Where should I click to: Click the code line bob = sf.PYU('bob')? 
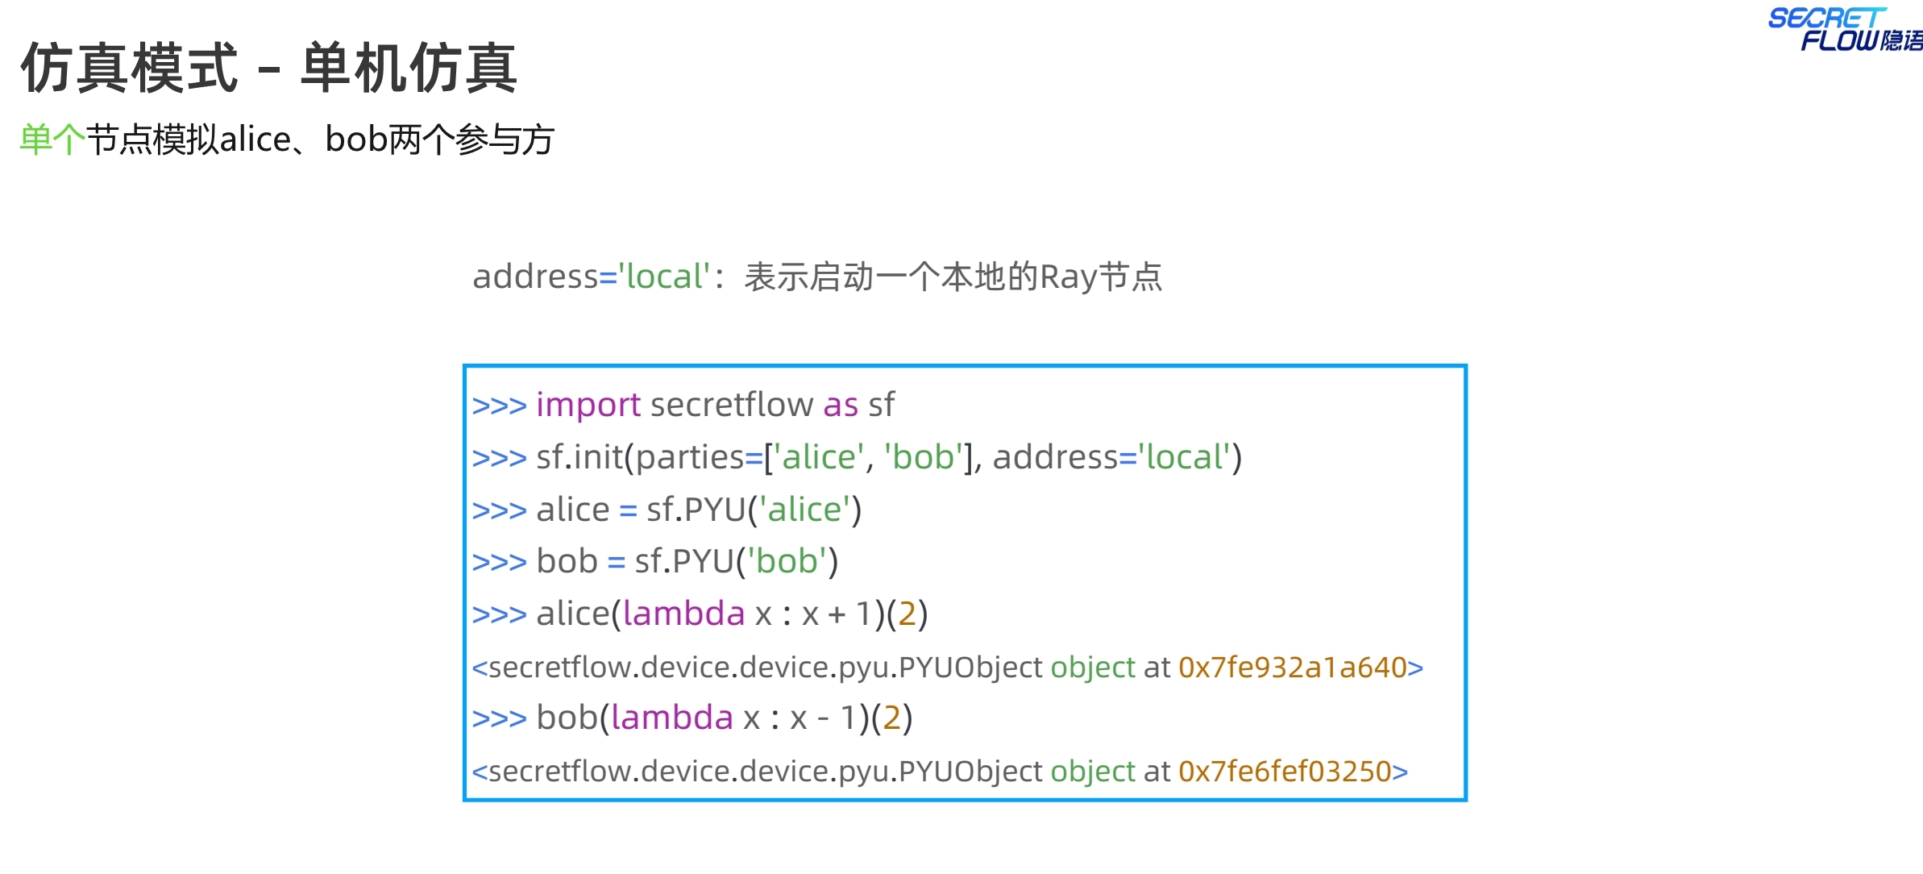pos(687,561)
